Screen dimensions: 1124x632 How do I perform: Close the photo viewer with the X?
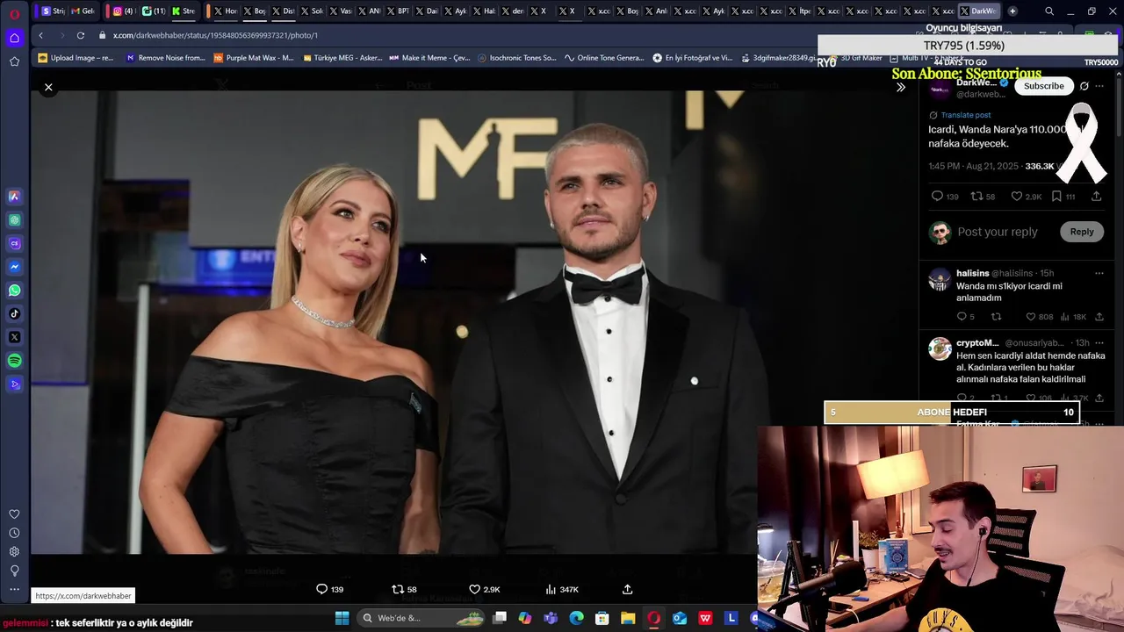(48, 87)
